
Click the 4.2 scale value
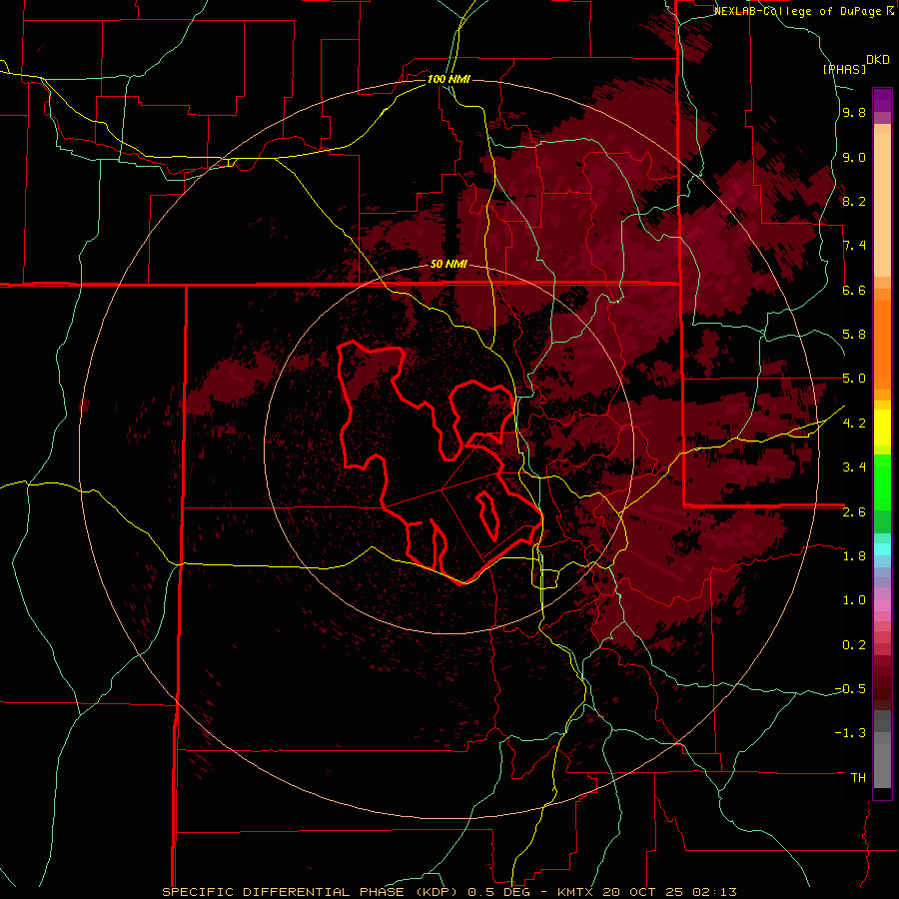(854, 424)
